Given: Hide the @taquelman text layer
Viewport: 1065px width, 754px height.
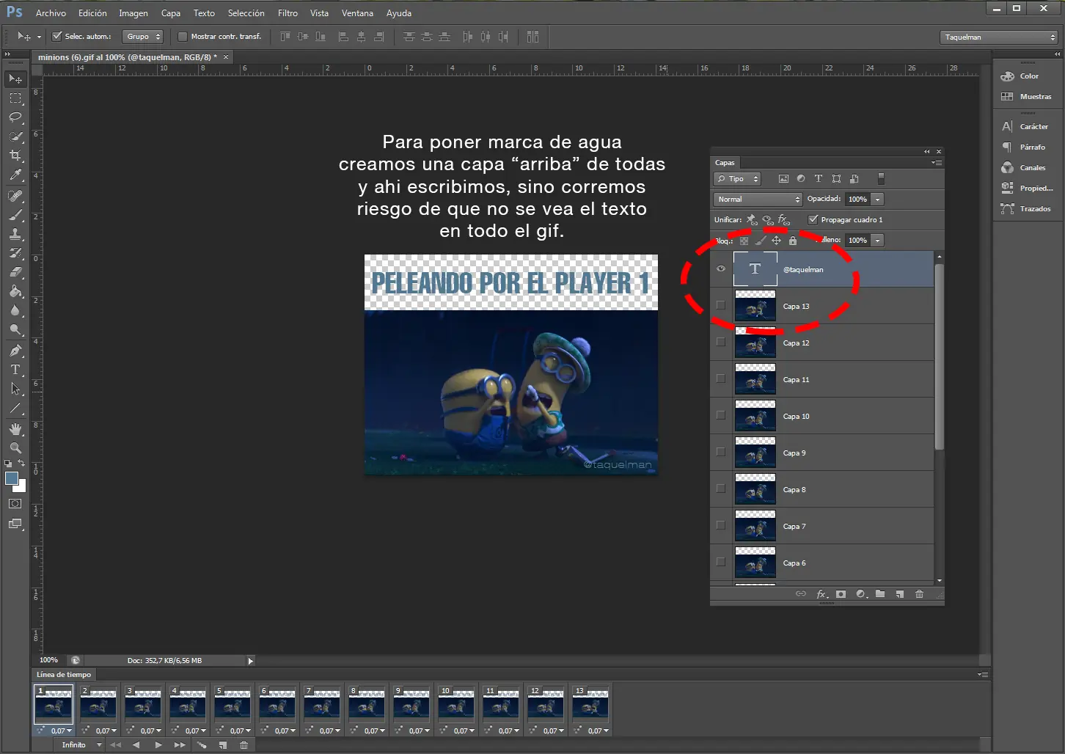Looking at the screenshot, I should pos(721,269).
